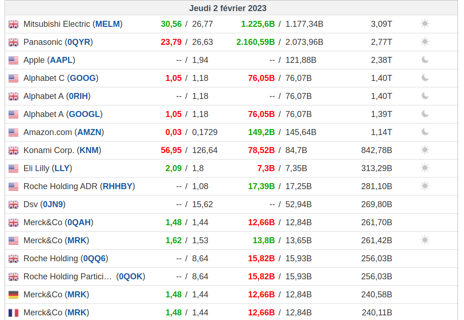Select Amazon.com revenue 149,2B

[x=261, y=132]
